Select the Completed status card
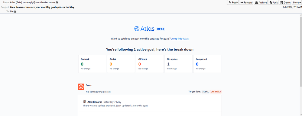The height and width of the screenshot is (116, 302). tap(207, 64)
